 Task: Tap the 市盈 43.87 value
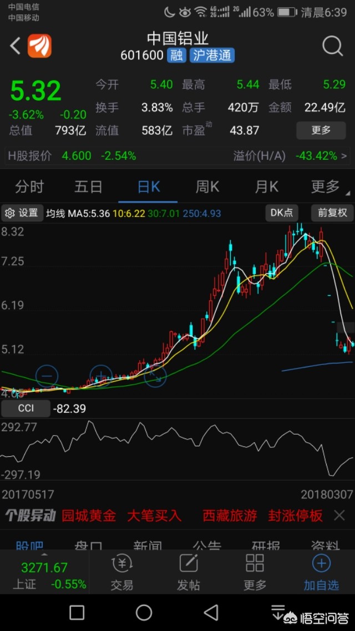click(x=245, y=130)
